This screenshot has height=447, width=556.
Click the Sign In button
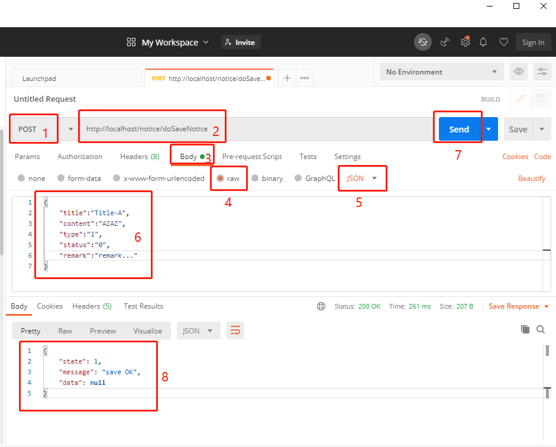533,42
